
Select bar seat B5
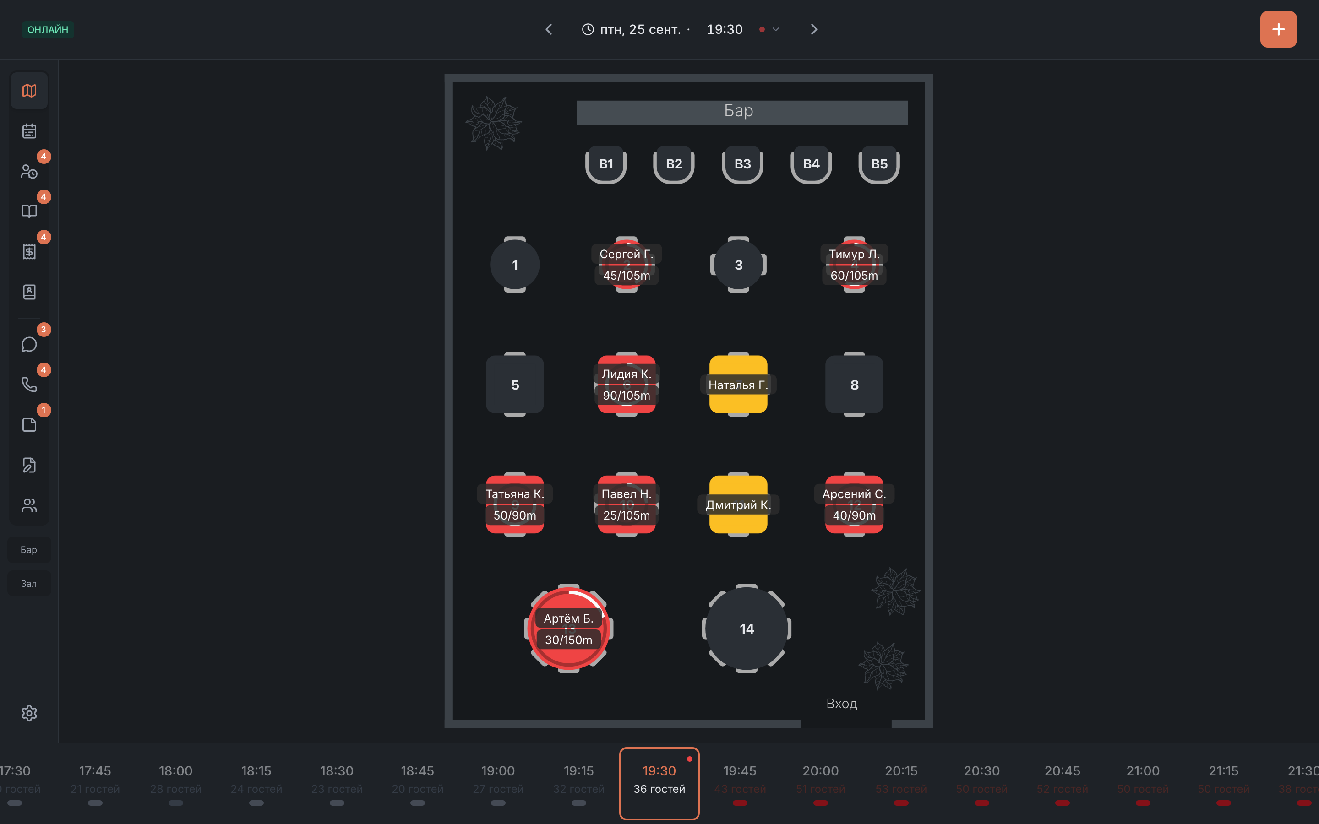879,164
